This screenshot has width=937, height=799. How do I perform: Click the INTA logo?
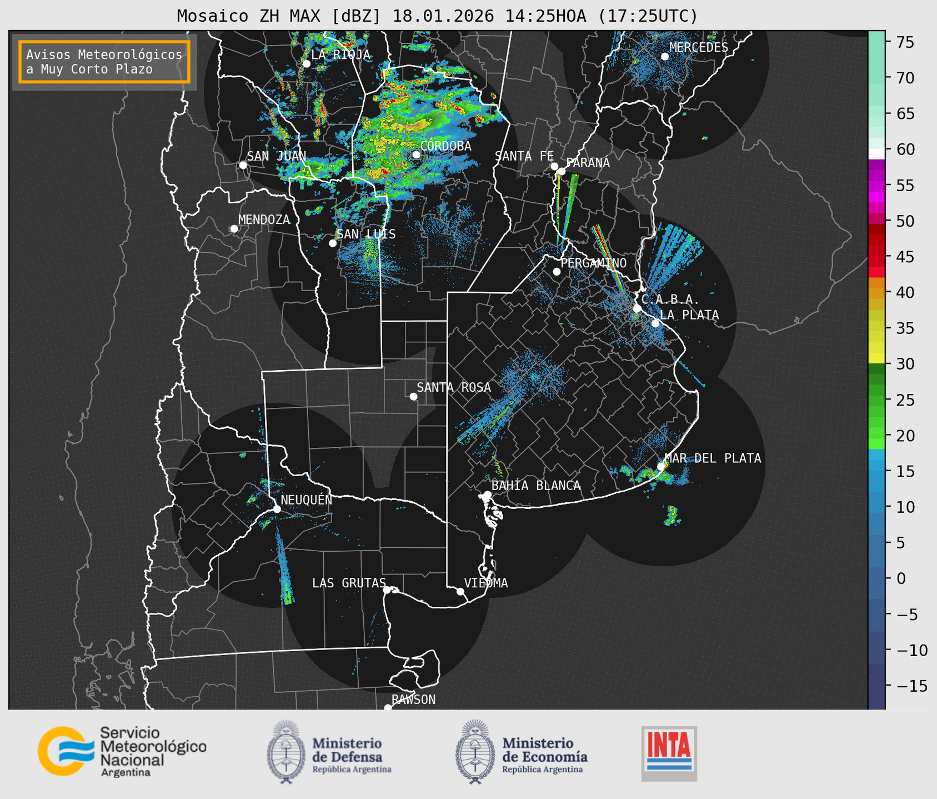click(x=669, y=753)
